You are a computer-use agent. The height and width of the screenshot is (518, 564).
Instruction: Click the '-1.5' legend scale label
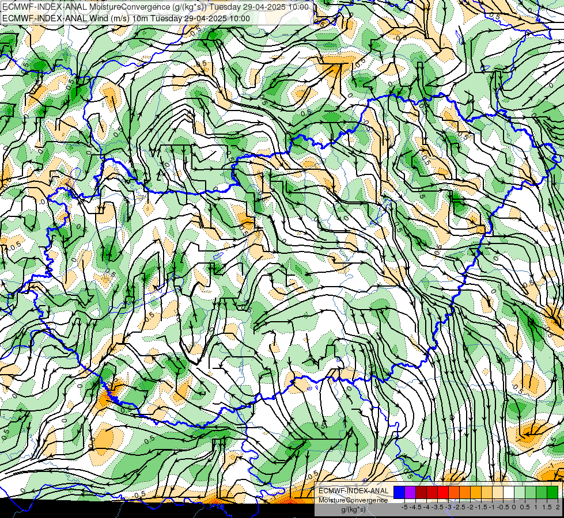pos(481,507)
